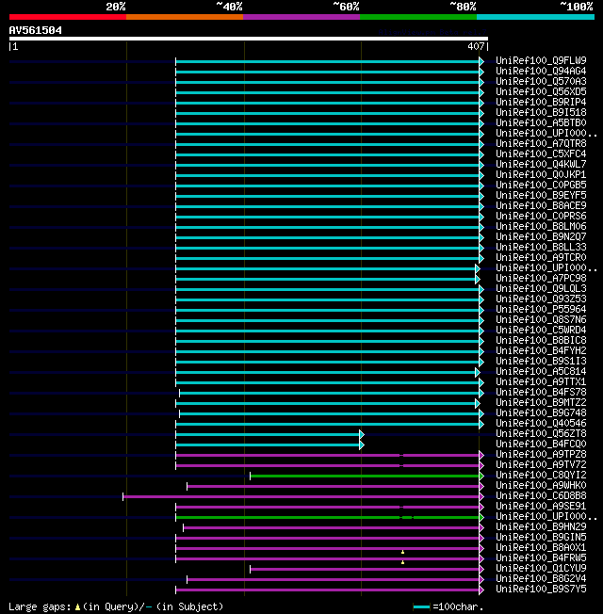Select hit label UniRef100_A7PC98
The height and width of the screenshot is (614, 603).
[x=541, y=279]
